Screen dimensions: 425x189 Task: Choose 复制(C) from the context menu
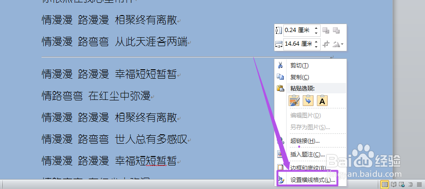point(311,77)
